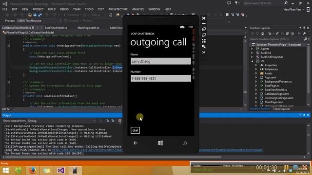Open the Show output from Debug dropdown
Viewport: 312px width, 175px height.
[62, 121]
